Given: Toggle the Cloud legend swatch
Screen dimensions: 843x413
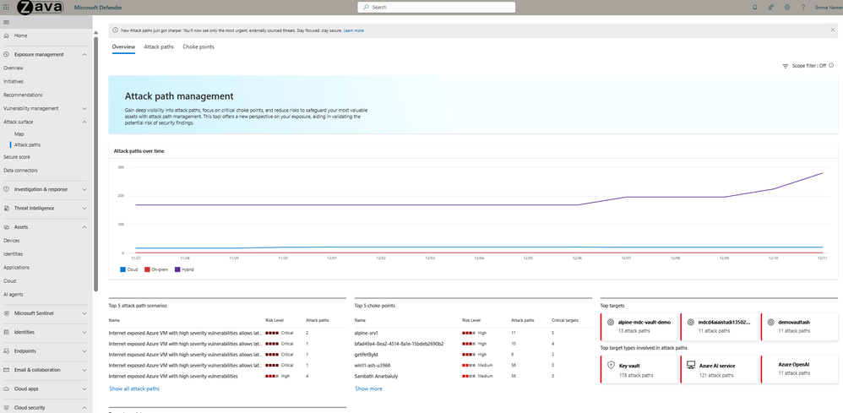Looking at the screenshot, I should point(122,269).
